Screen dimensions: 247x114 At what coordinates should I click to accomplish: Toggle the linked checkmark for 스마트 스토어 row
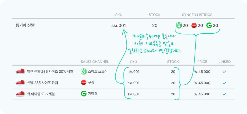224,72
